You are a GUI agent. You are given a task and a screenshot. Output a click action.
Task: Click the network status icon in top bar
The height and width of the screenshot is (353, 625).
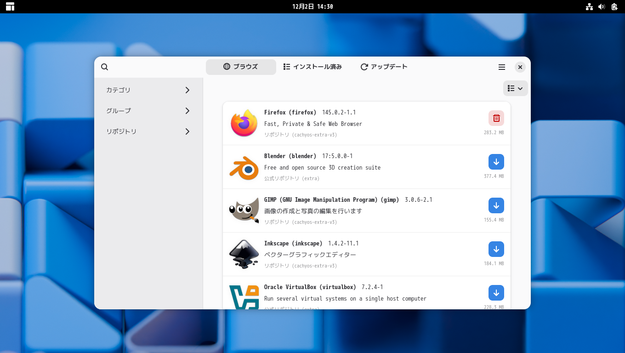(589, 6)
